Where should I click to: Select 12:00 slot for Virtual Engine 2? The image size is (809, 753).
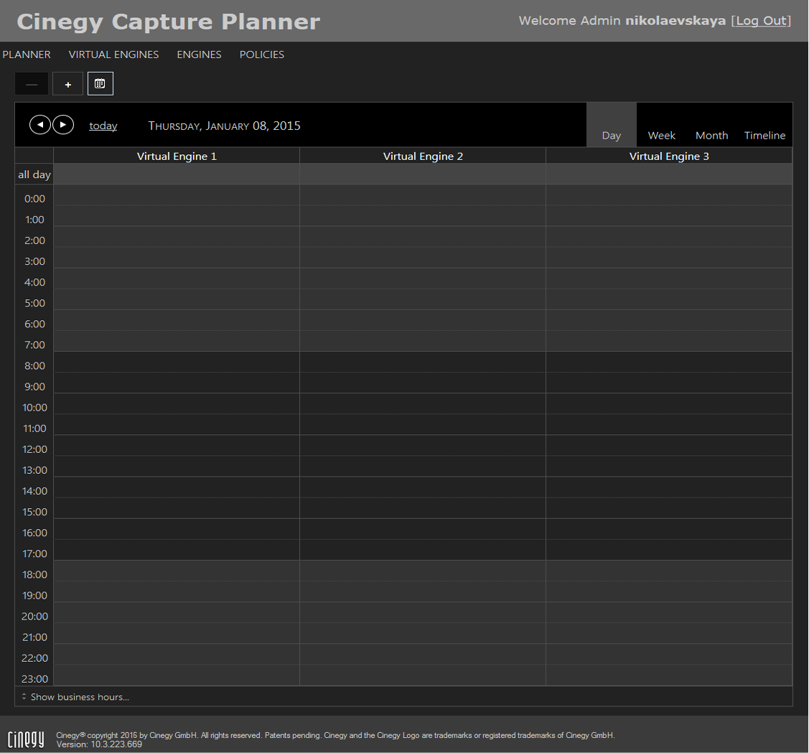tap(423, 445)
